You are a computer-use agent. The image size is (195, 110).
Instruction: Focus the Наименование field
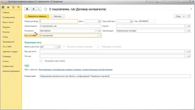(x=70, y=26)
